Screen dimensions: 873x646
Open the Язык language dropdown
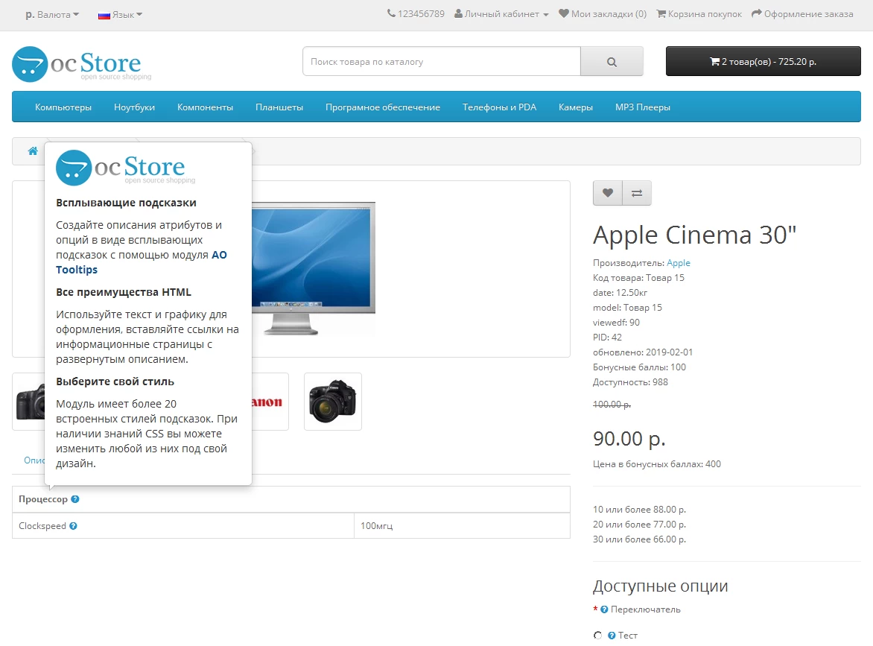pos(120,14)
